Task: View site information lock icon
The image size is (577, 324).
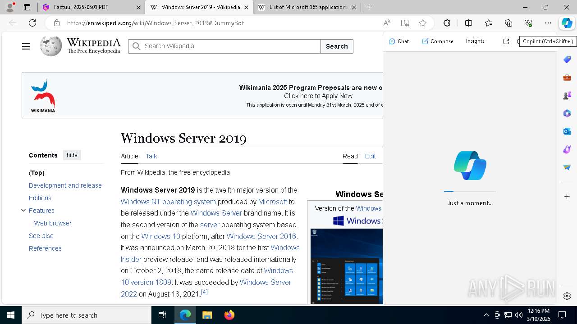Action: [56, 23]
